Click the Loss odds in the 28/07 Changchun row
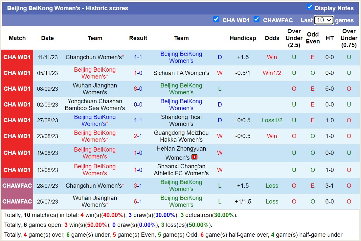The height and width of the screenshot is (241, 361). (x=272, y=186)
